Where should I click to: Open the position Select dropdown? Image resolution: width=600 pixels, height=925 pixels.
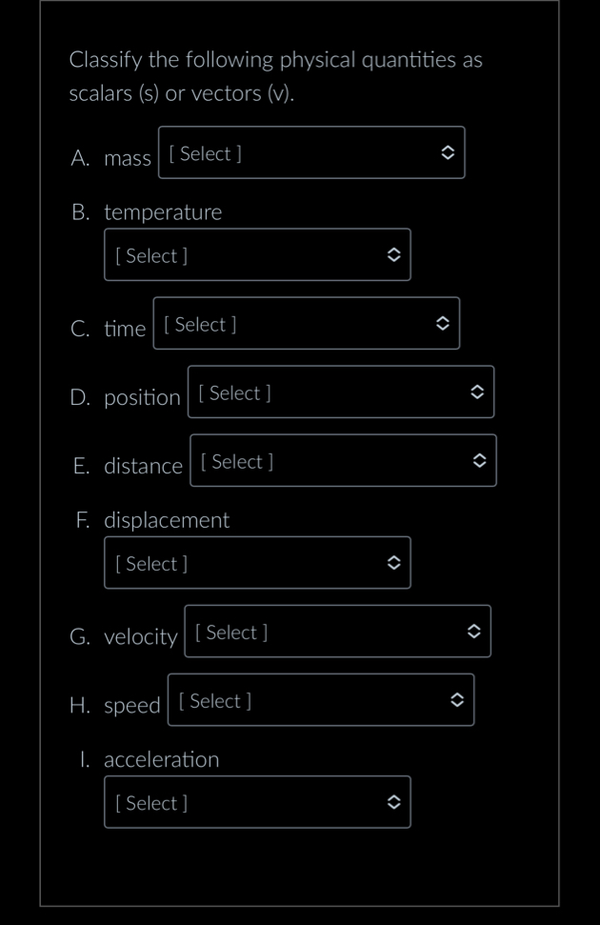pyautogui.click(x=341, y=392)
